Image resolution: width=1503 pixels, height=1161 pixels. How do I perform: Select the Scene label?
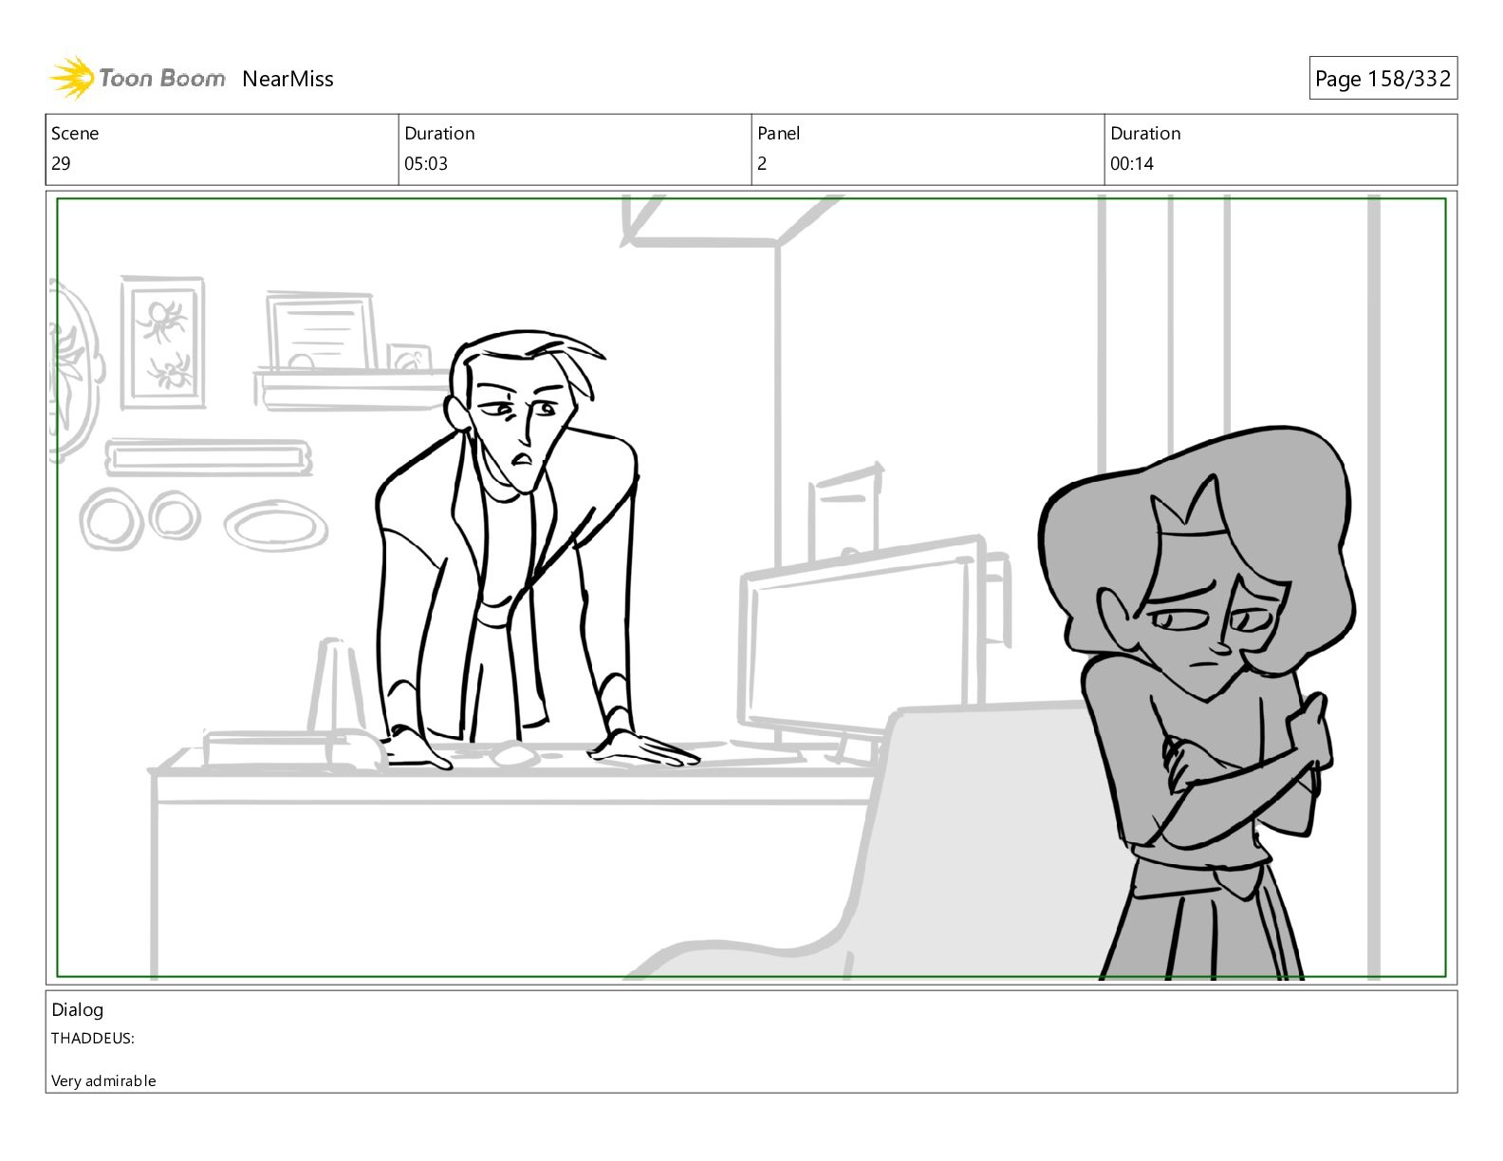(75, 133)
